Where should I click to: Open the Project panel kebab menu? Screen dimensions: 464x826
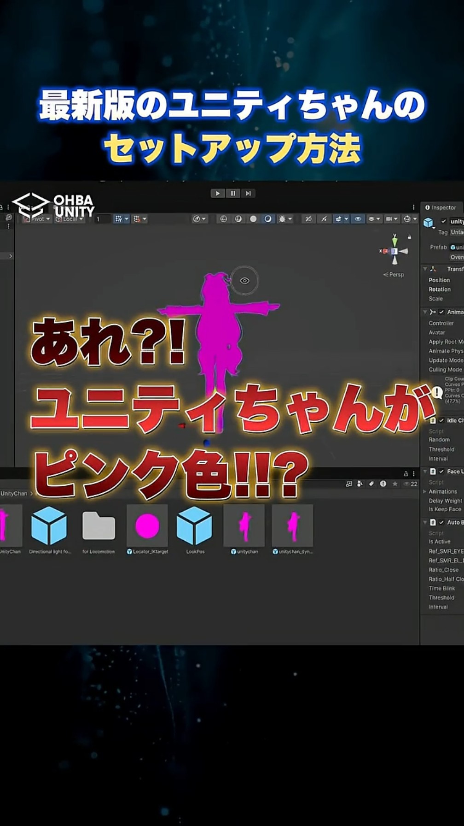tap(413, 473)
